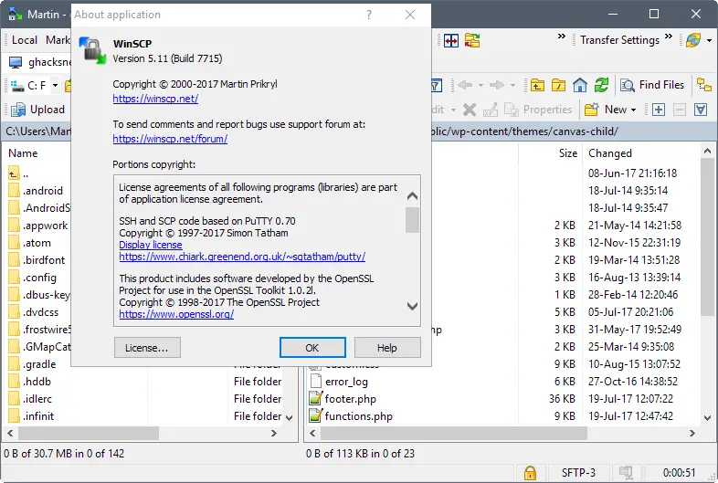Click the grey Delete X icon
Viewport: 718px width, 483px height.
(x=470, y=110)
